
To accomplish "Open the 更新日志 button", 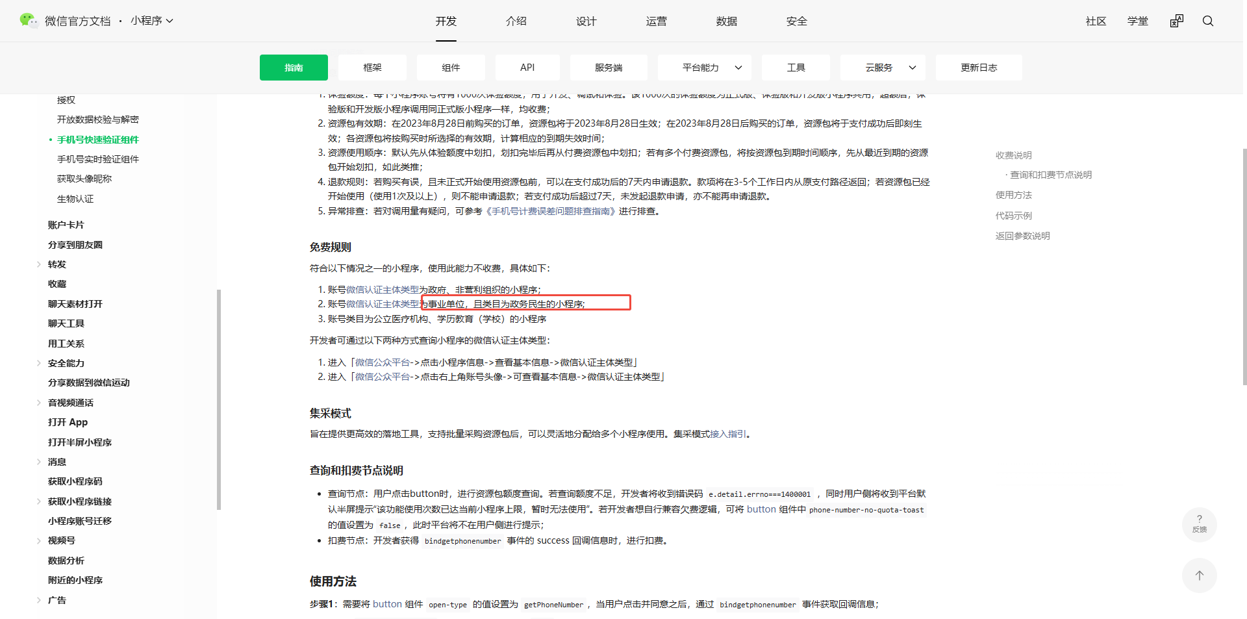I will 979,68.
